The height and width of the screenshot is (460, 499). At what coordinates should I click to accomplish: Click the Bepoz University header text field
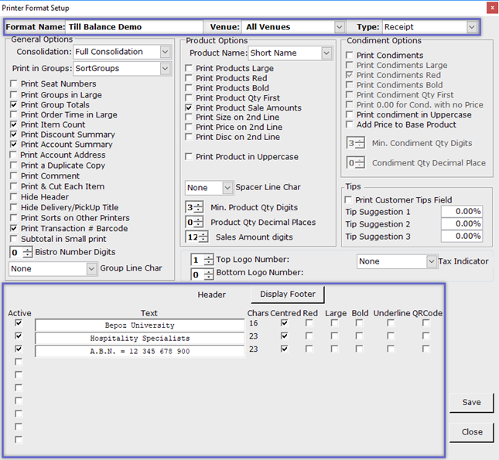[x=139, y=325]
